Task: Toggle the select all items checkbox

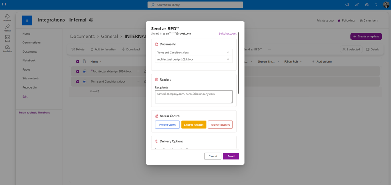Action: 77,61
